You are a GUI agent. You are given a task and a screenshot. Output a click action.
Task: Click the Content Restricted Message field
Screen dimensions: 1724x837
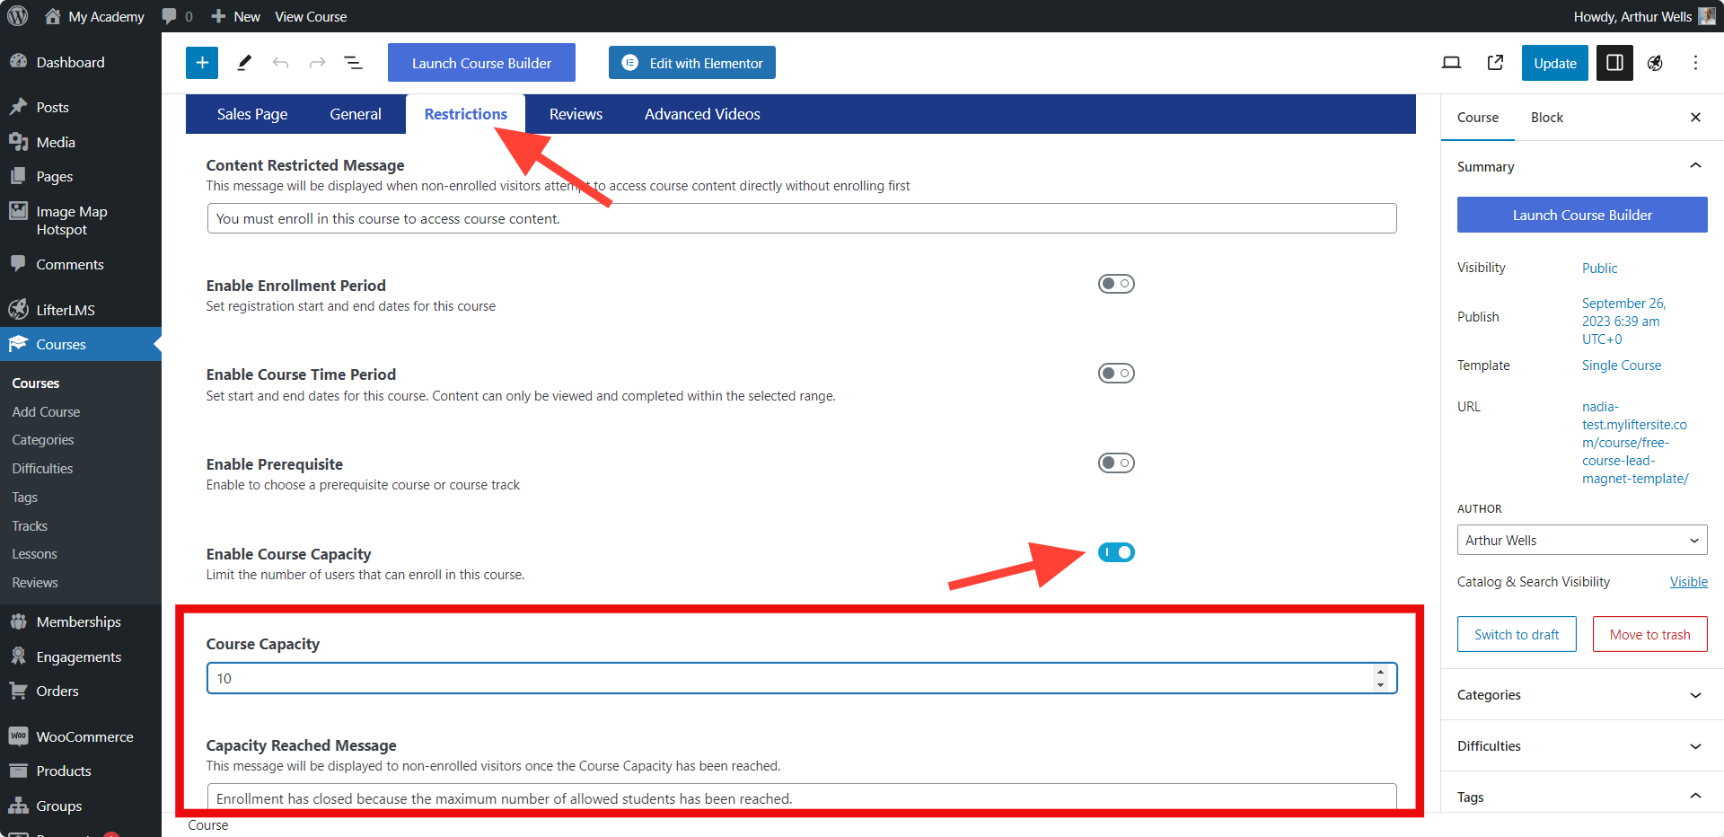pos(802,218)
